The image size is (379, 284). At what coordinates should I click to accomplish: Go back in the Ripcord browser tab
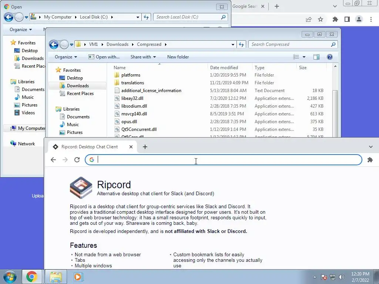coord(53,160)
